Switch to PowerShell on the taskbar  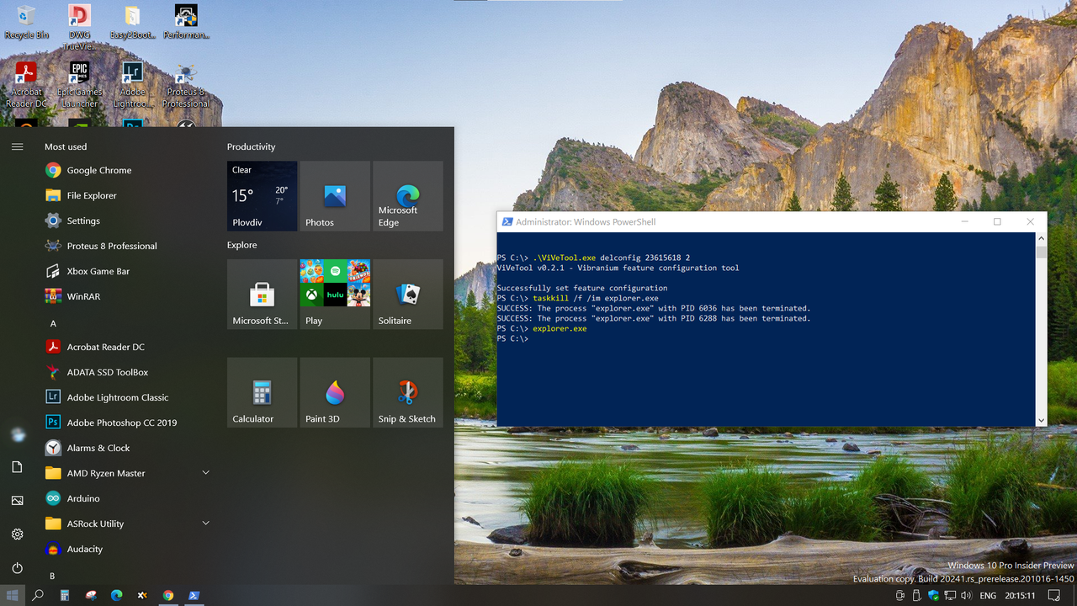click(194, 595)
